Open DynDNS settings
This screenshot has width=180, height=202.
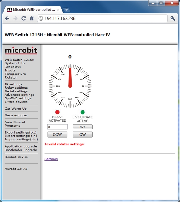[x=18, y=98]
